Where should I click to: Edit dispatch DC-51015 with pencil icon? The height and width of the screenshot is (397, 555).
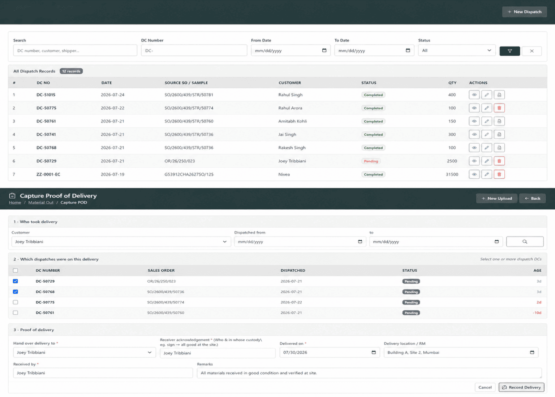tap(487, 95)
